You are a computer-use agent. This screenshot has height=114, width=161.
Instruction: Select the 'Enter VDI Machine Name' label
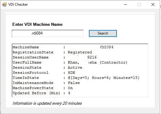coord(37,24)
